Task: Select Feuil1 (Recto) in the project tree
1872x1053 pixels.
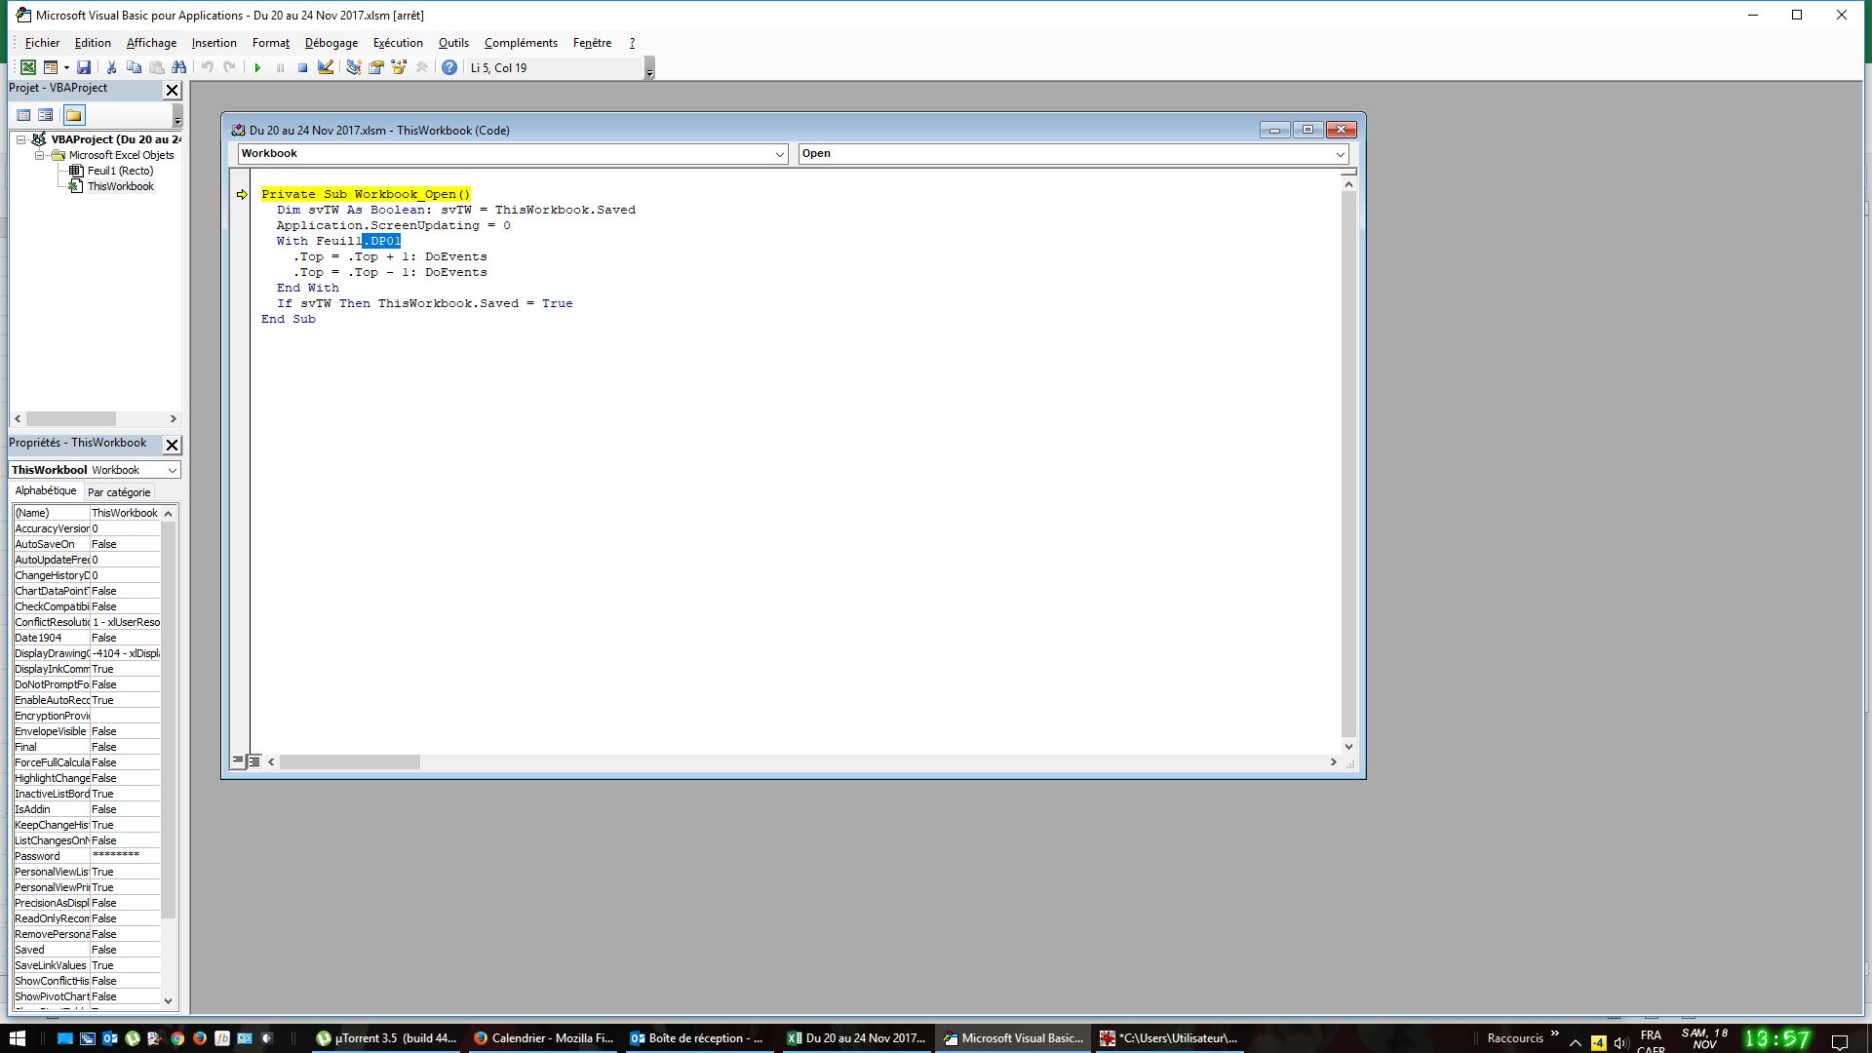Action: click(120, 171)
